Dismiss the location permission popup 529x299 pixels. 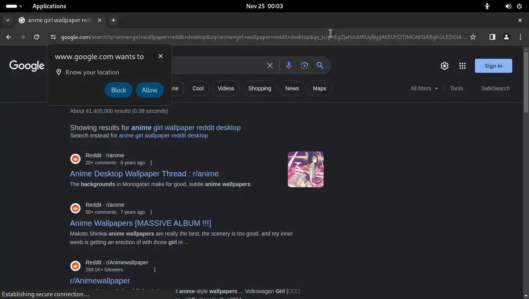click(x=161, y=56)
